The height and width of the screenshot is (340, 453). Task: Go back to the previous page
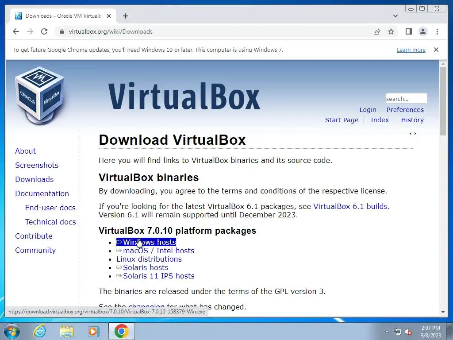16,31
